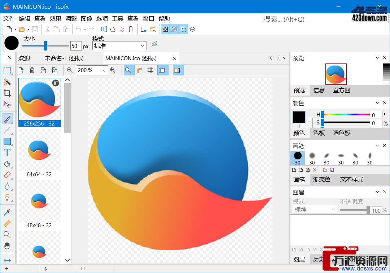Select the blur droplet tool
Screen dimensions: 390x273
7,186
